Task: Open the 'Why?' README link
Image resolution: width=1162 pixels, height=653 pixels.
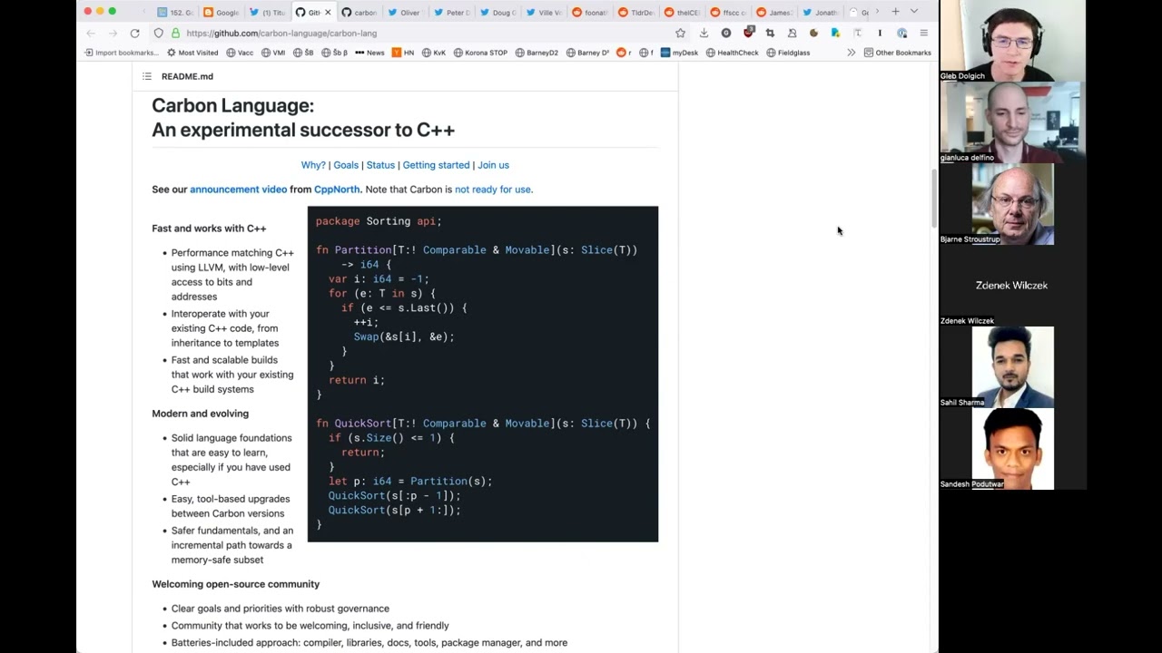Action: [313, 165]
